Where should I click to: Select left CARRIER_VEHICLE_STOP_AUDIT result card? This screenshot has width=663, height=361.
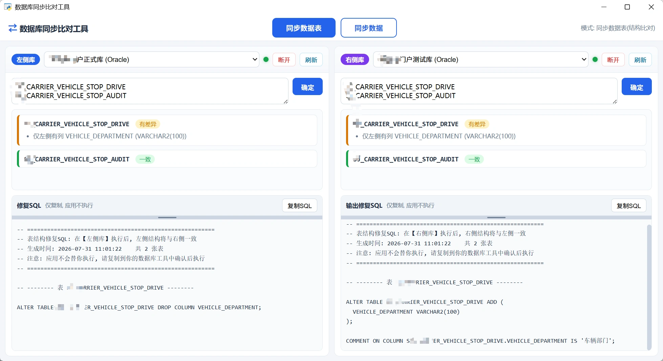(x=167, y=159)
